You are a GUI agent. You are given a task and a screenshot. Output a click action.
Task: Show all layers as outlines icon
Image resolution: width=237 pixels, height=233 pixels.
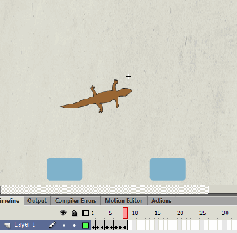pos(86,213)
